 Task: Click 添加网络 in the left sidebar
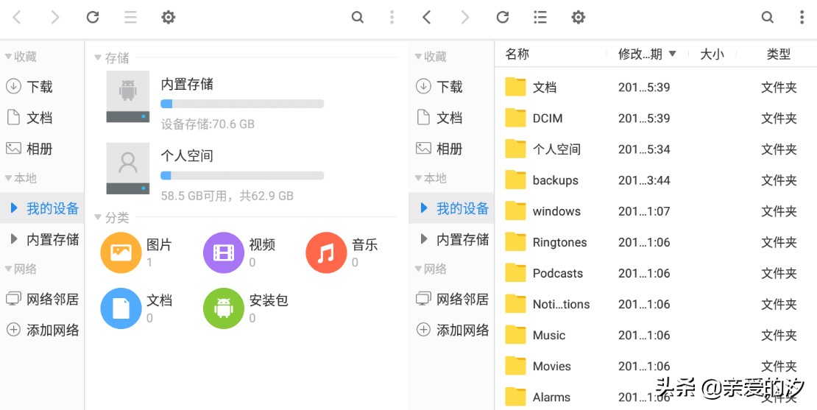click(52, 331)
